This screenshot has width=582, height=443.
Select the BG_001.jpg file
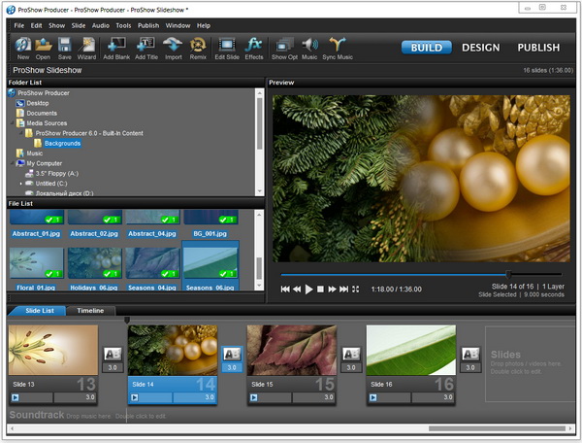pos(210,224)
